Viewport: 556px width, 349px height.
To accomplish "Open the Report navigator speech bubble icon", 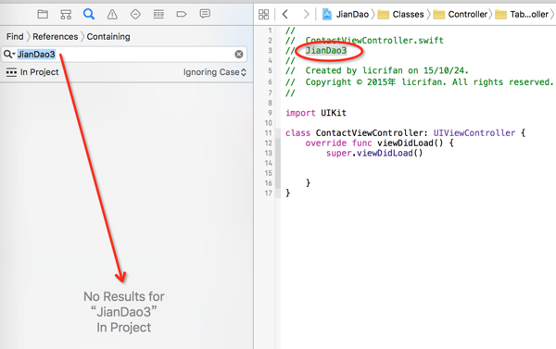I will [205, 14].
